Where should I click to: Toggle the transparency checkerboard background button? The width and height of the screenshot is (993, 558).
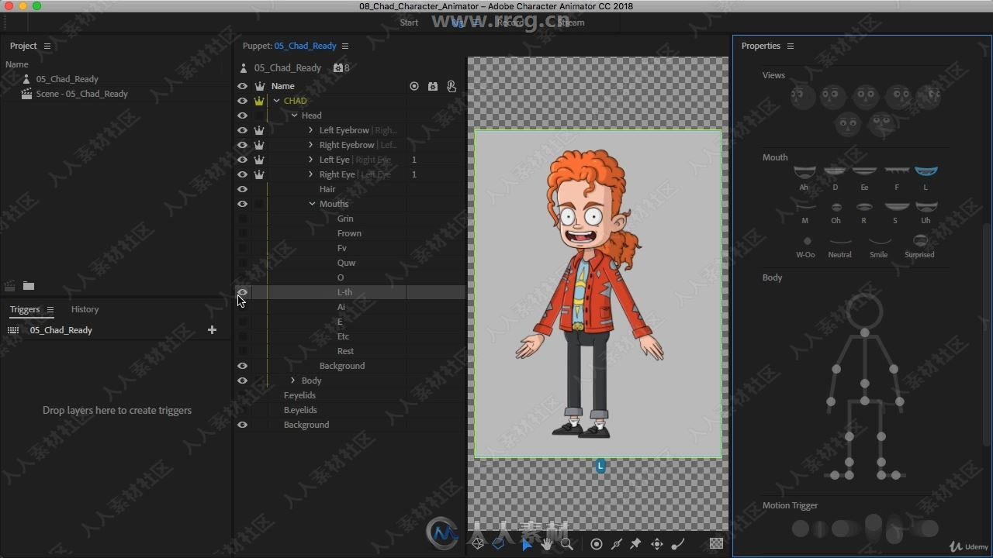(716, 544)
